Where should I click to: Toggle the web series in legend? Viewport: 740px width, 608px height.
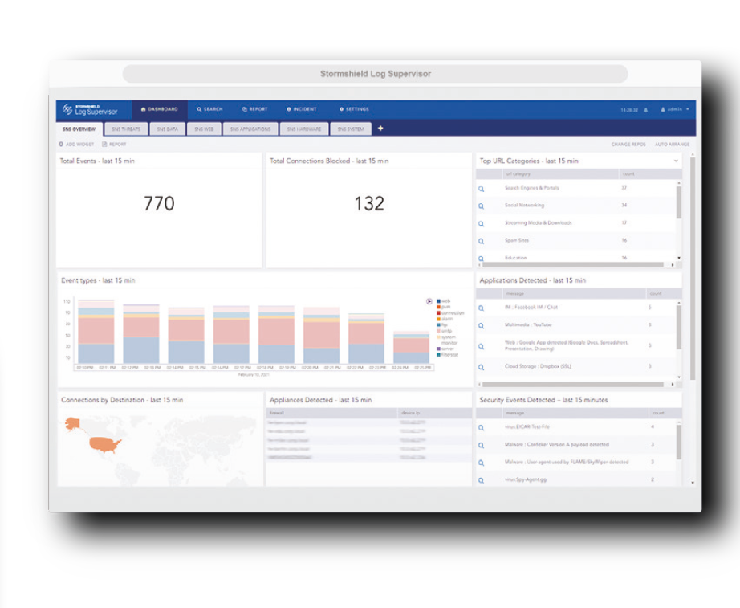[x=444, y=301]
